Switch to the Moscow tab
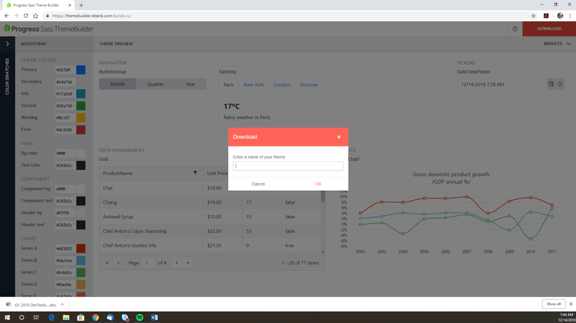The height and width of the screenshot is (323, 576). pos(309,84)
